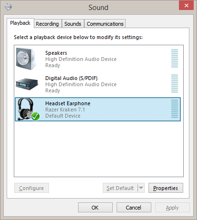Viewport: 197px width, 220px height.
Task: Click the Apply button
Action: pos(172,208)
